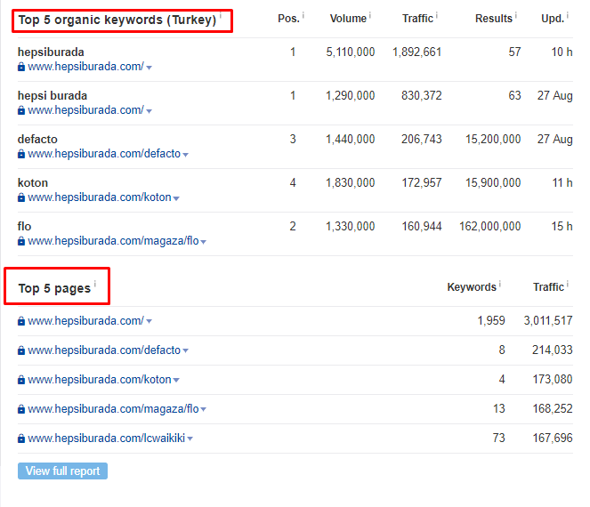The image size is (590, 507).
Task: Click the Pos. column header
Action: click(x=289, y=19)
